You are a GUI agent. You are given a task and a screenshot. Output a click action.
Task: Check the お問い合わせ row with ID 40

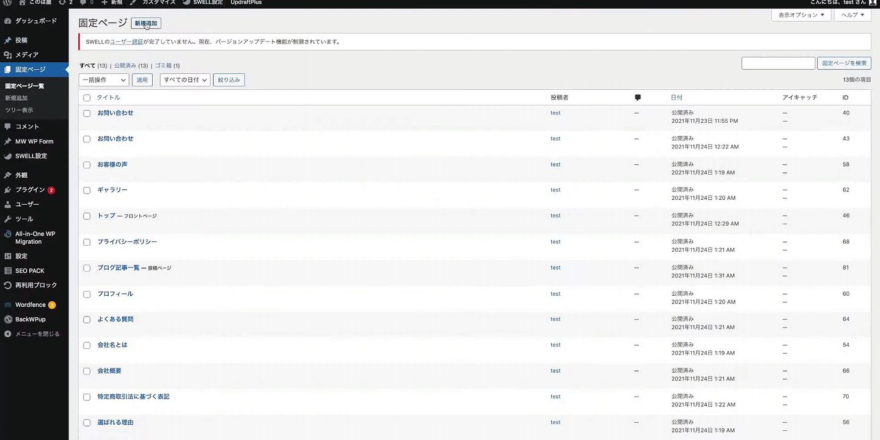87,114
